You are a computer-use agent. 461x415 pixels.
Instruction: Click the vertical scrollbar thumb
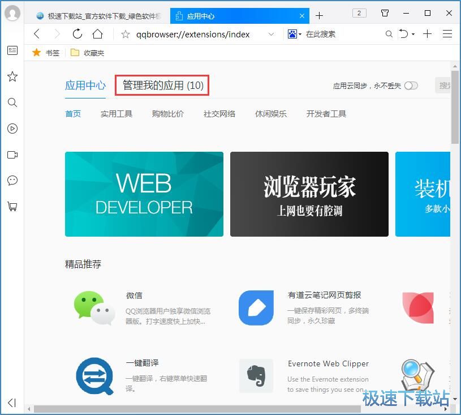(x=455, y=108)
